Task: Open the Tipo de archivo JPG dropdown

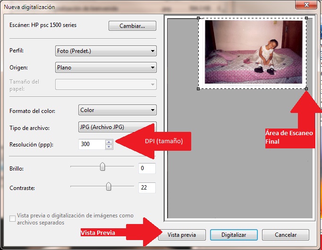Action: 117,127
